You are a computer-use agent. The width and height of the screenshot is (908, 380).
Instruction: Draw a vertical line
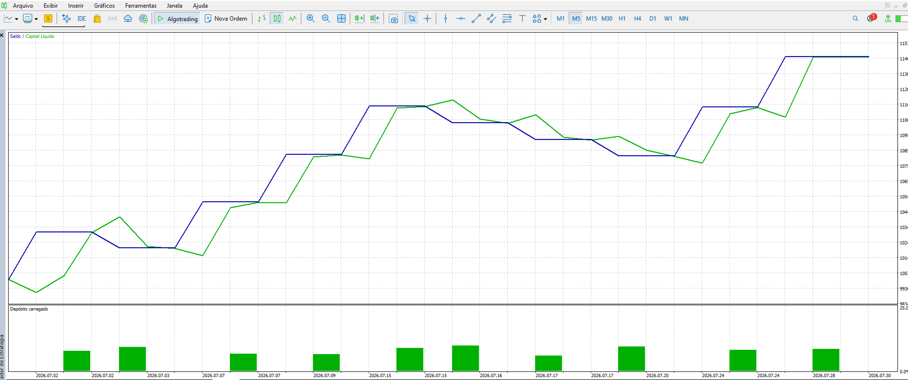[x=445, y=19]
